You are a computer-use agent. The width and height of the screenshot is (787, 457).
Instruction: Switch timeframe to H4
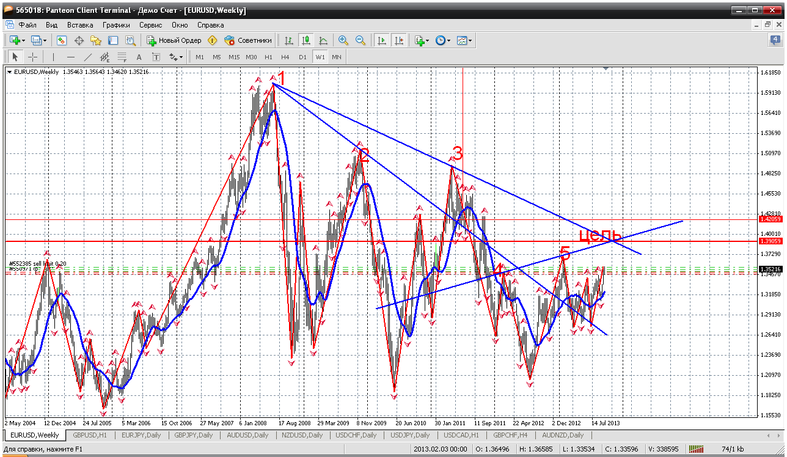[285, 57]
